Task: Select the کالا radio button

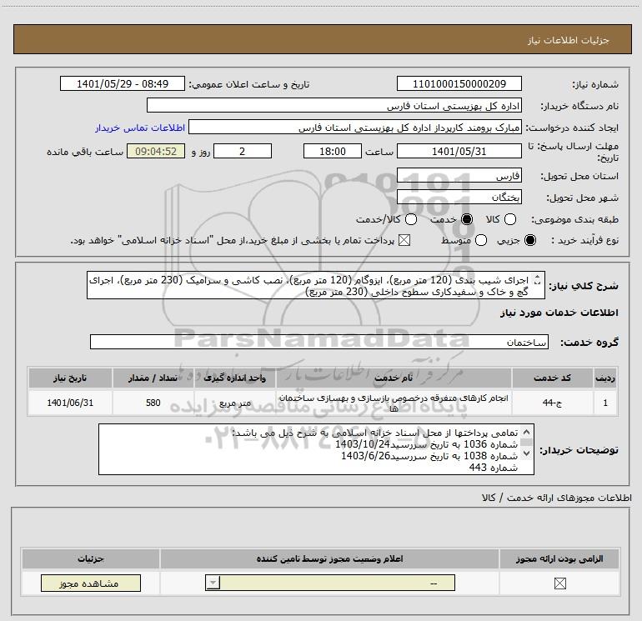Action: [509, 220]
